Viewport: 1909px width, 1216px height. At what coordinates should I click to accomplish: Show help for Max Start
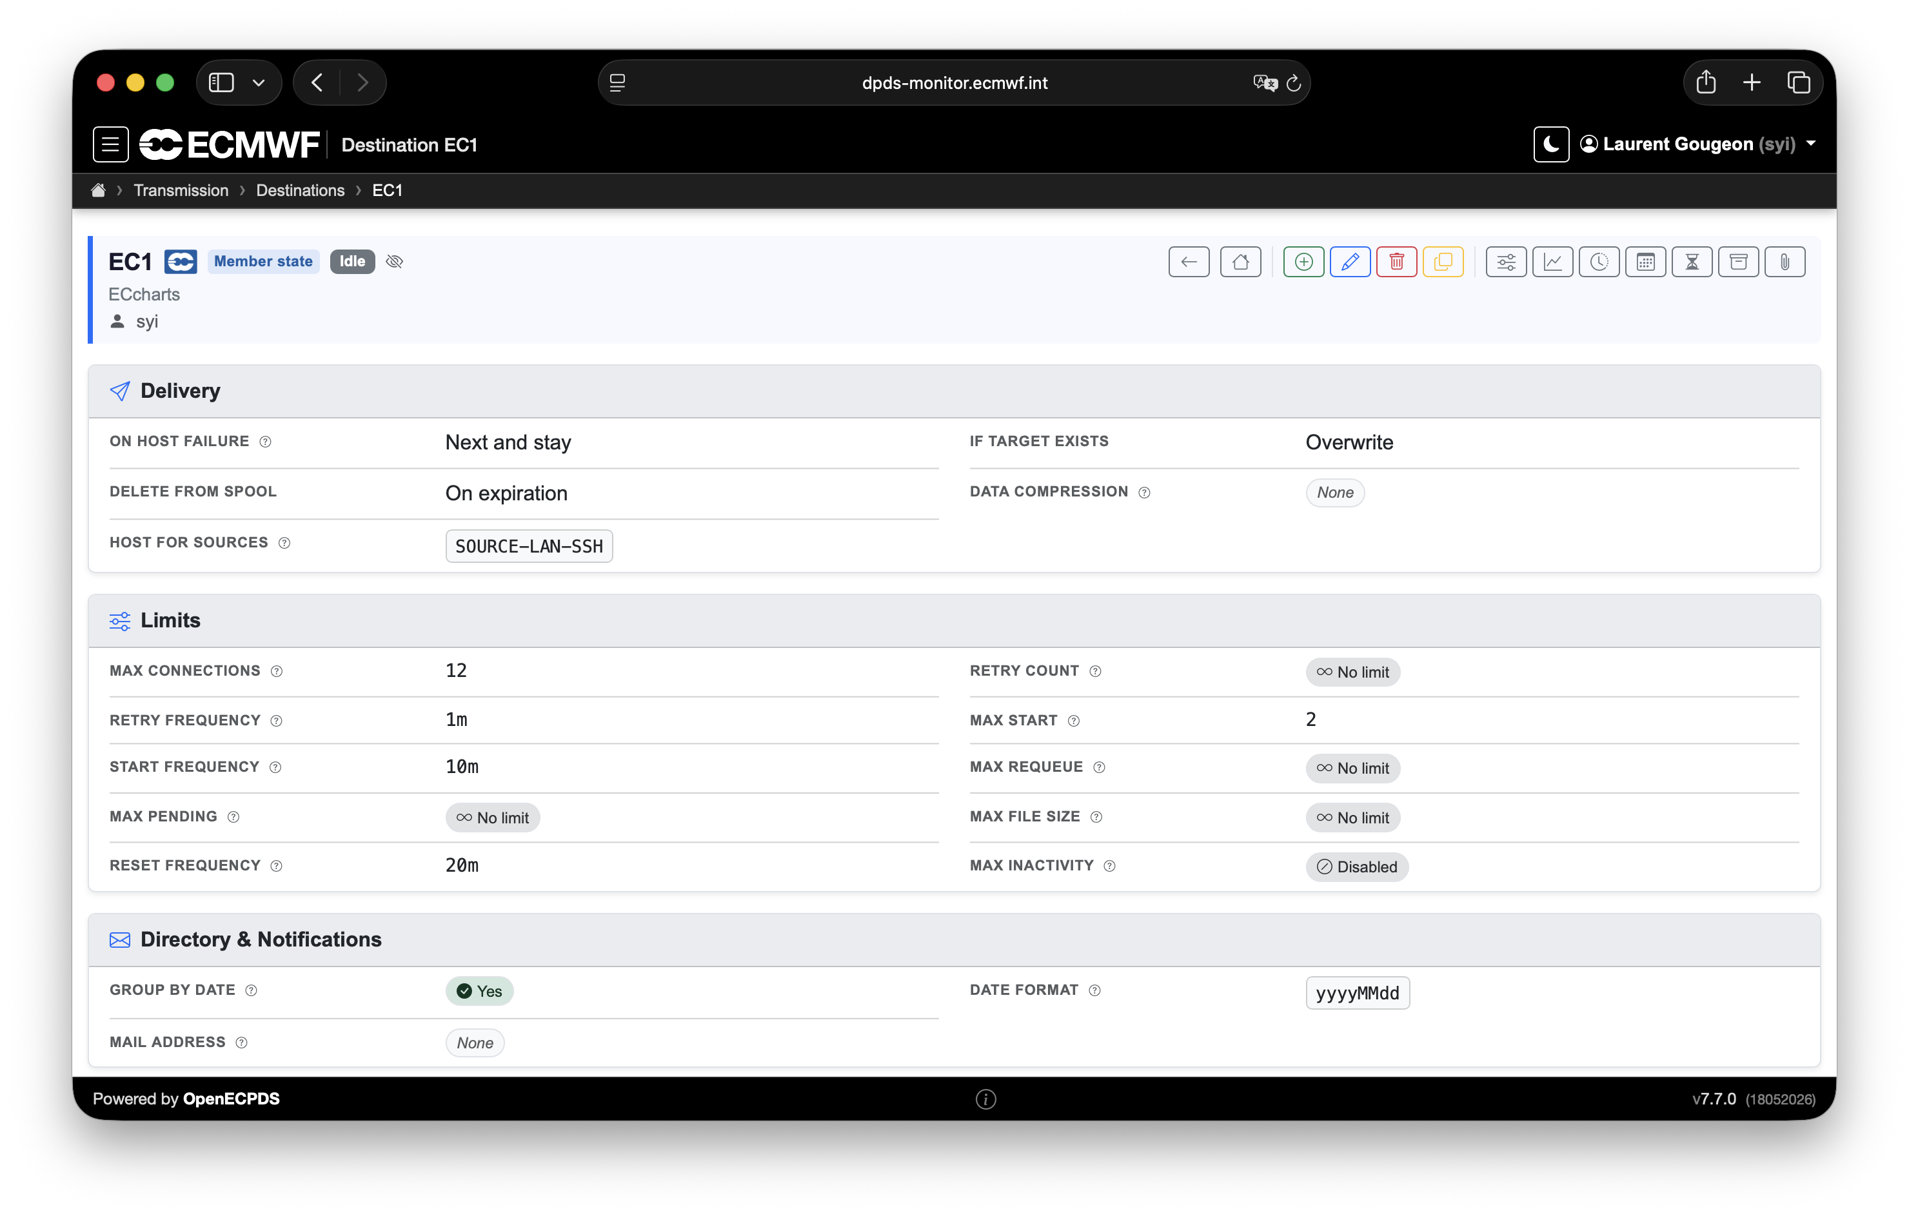1073,721
